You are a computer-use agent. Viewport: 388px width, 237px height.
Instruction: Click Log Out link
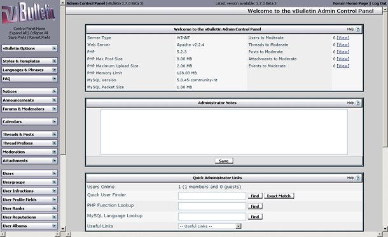[x=379, y=3]
